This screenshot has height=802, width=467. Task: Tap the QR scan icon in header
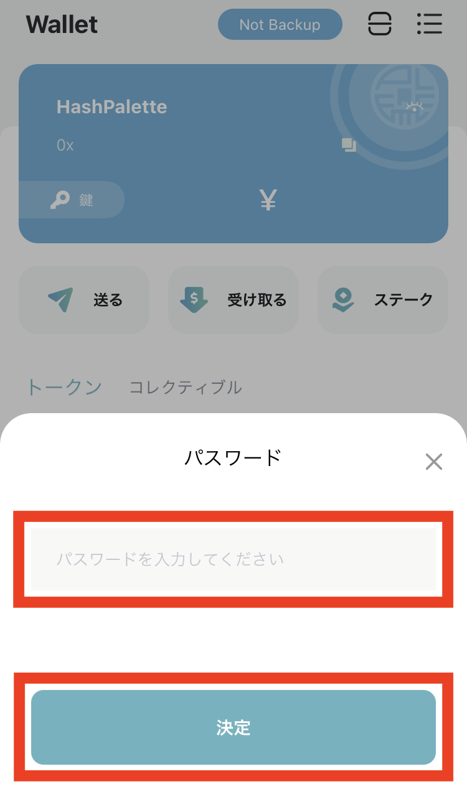pos(380,24)
